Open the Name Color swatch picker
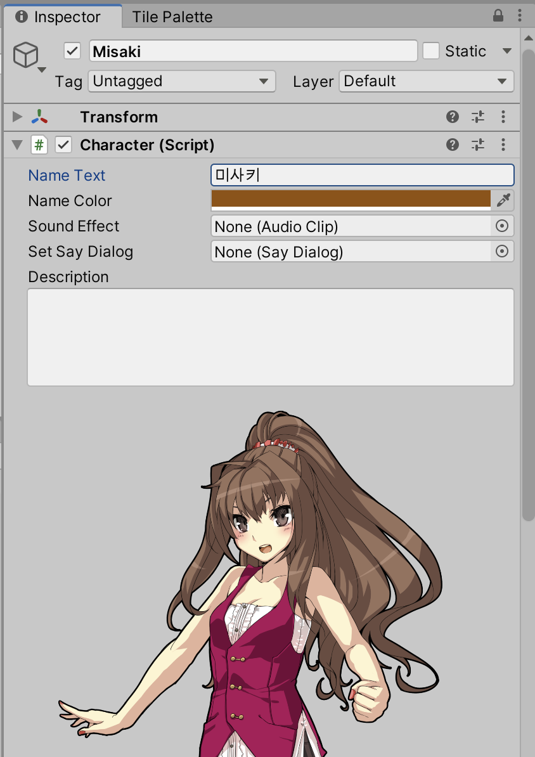The width and height of the screenshot is (535, 757). 351,200
